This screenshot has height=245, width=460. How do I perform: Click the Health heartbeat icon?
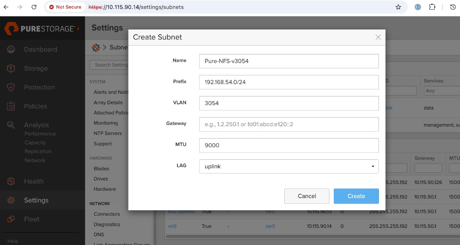click(11, 181)
